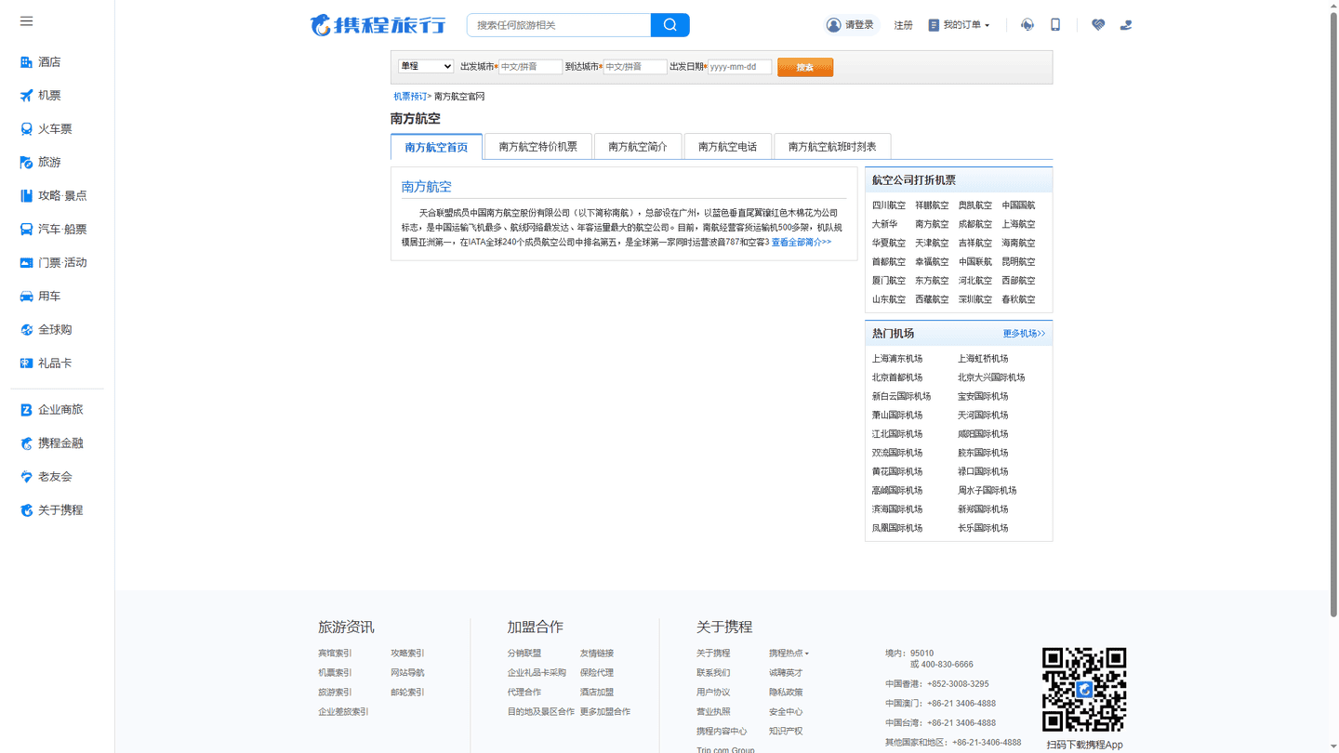Open the 更多机场>> link

(x=1024, y=334)
